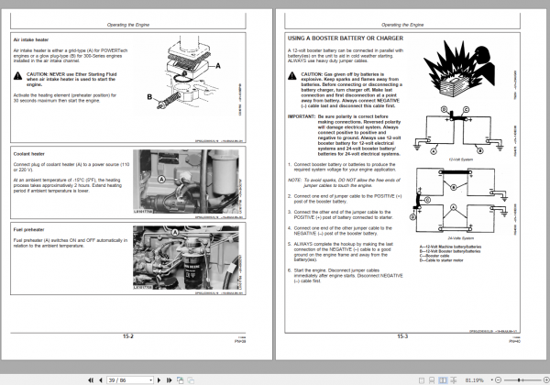
Task: Click the previous view icon
Action: pyautogui.click(x=180, y=380)
